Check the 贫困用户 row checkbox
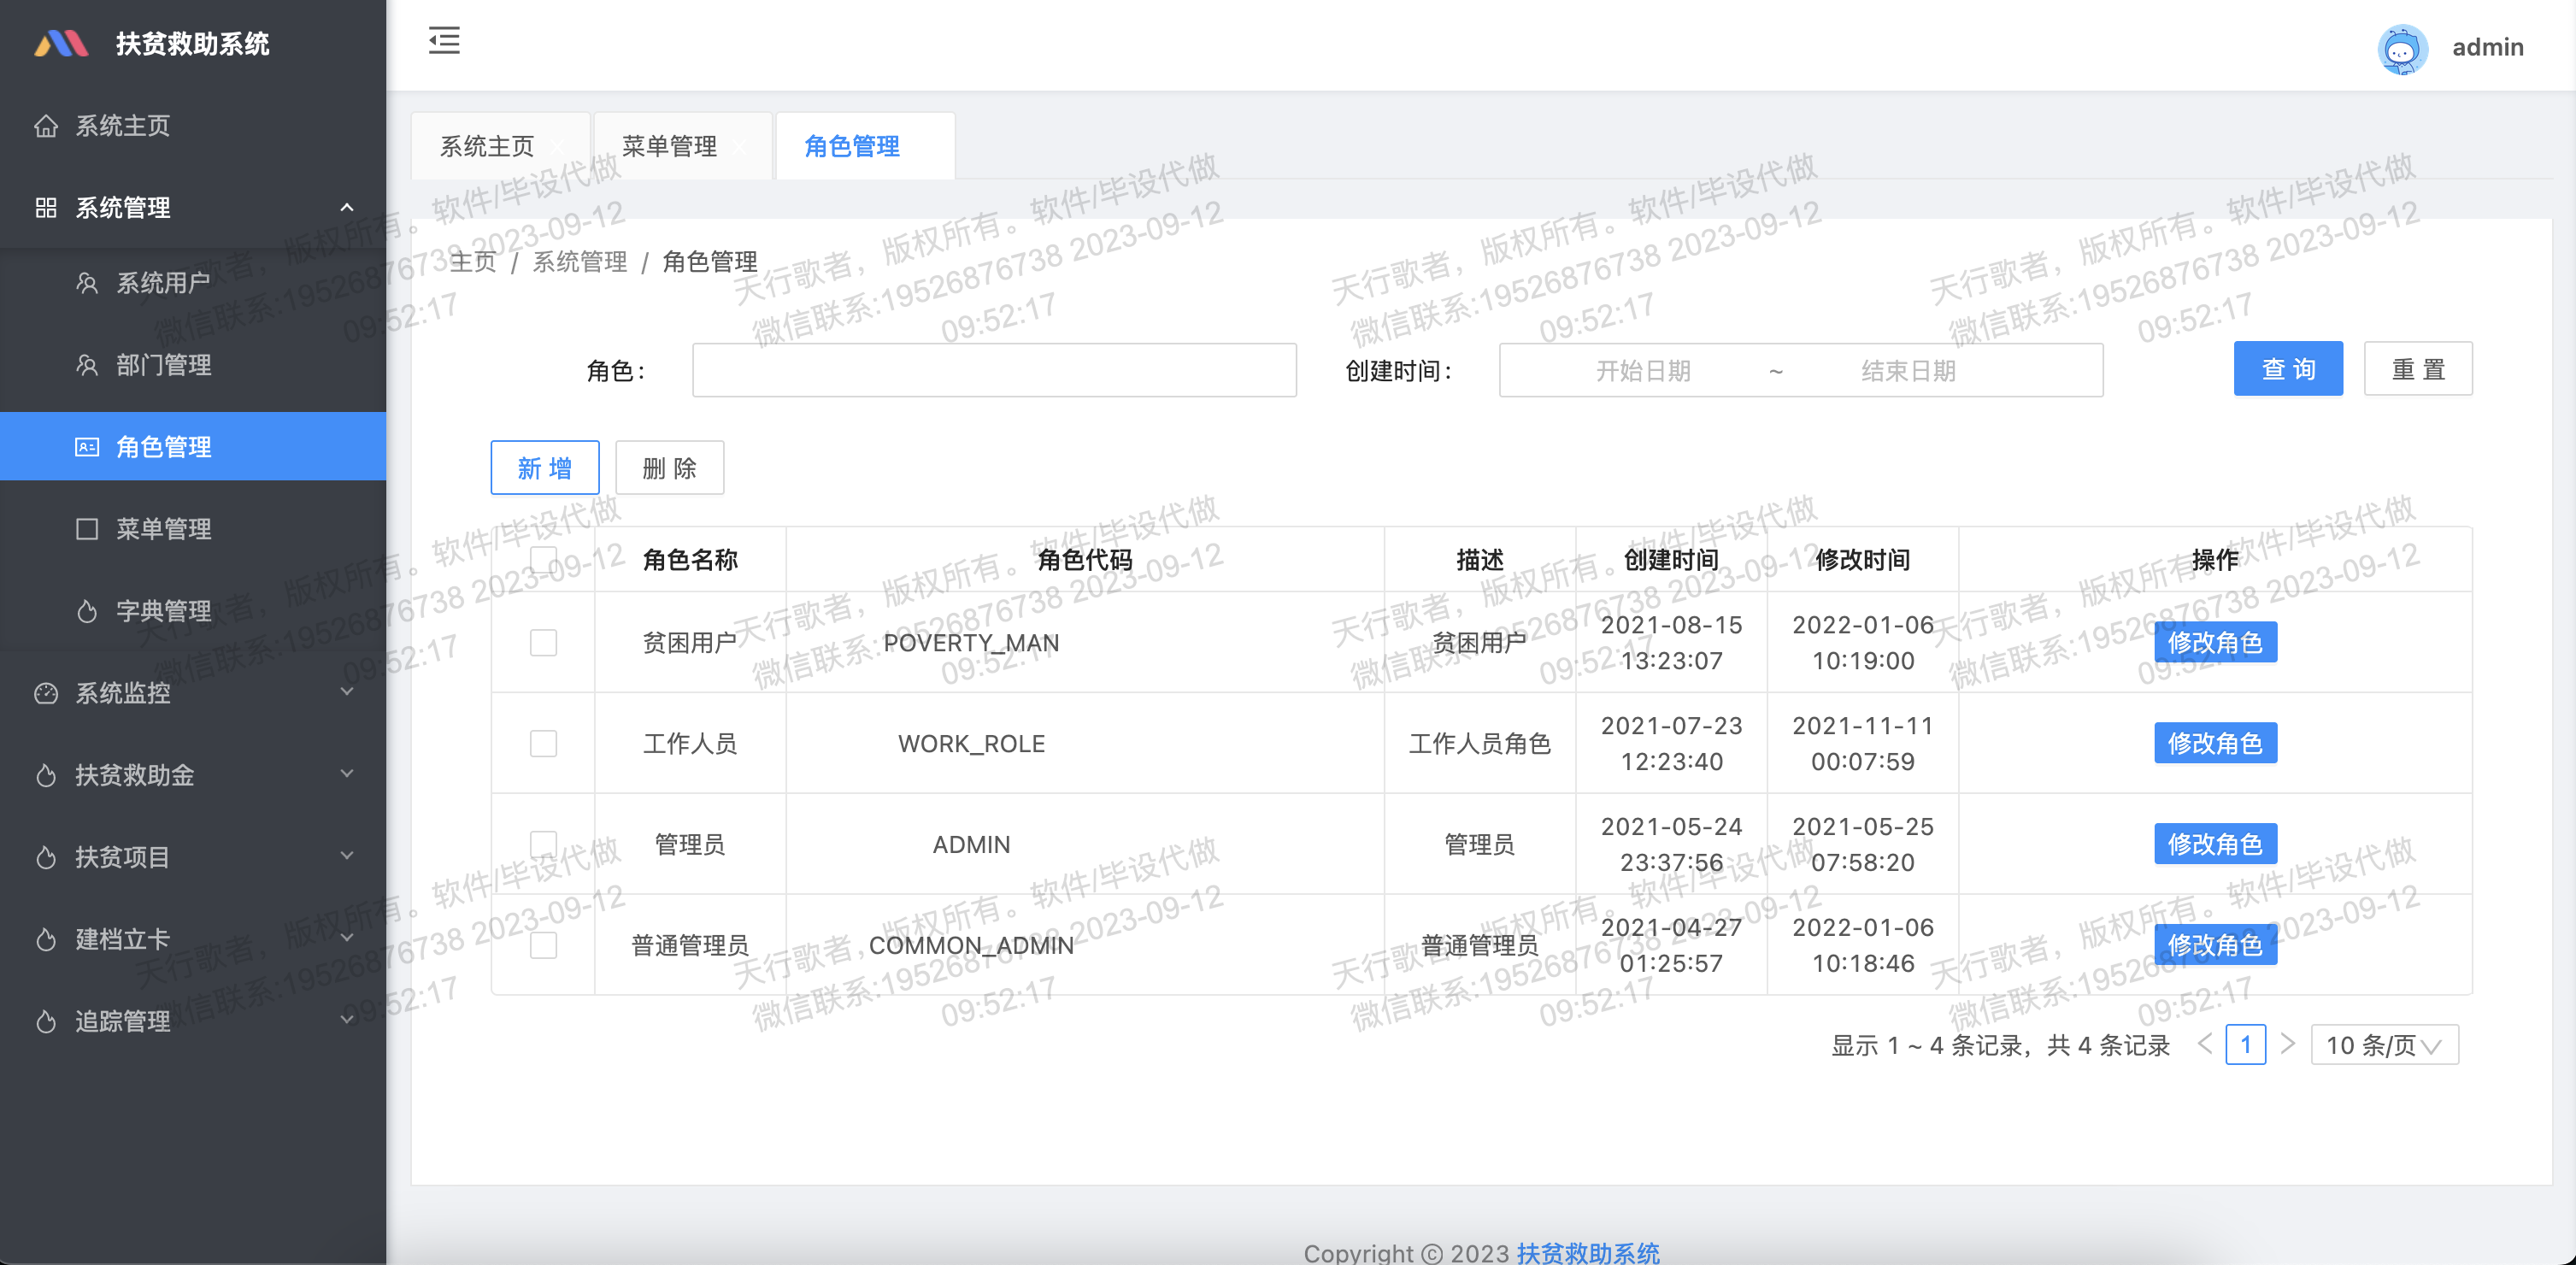Screen dimensions: 2576x1265 point(543,642)
